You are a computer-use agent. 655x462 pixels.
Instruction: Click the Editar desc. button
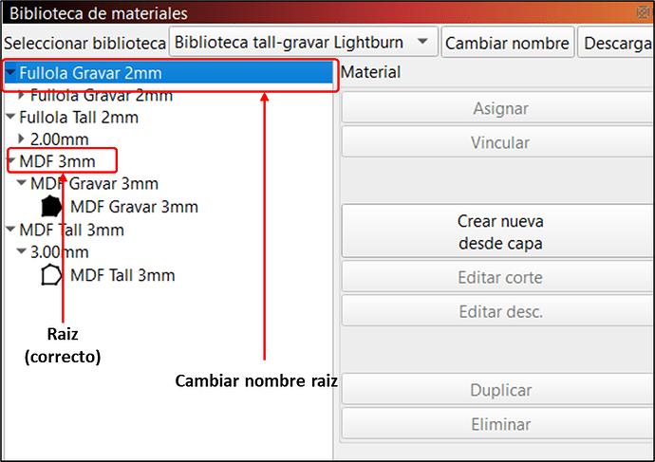[x=500, y=311]
